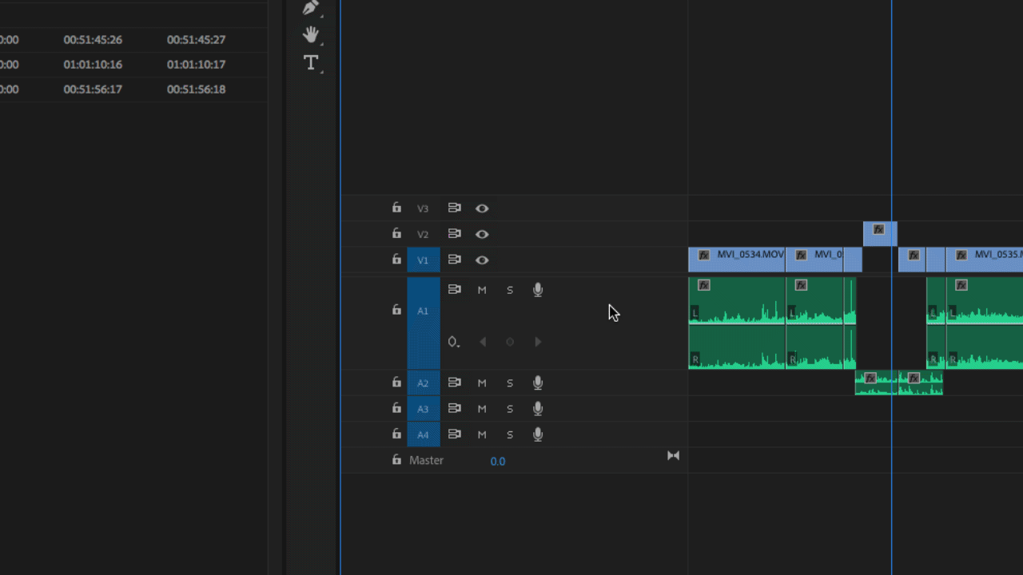Click the Master track volume value 0.0
Screen dimensions: 1023x575
click(497, 461)
